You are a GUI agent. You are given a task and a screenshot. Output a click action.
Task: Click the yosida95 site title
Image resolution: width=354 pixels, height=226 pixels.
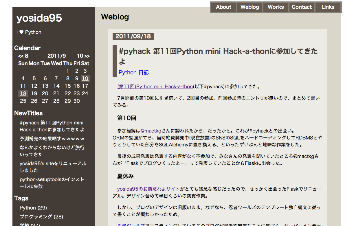pyautogui.click(x=39, y=18)
